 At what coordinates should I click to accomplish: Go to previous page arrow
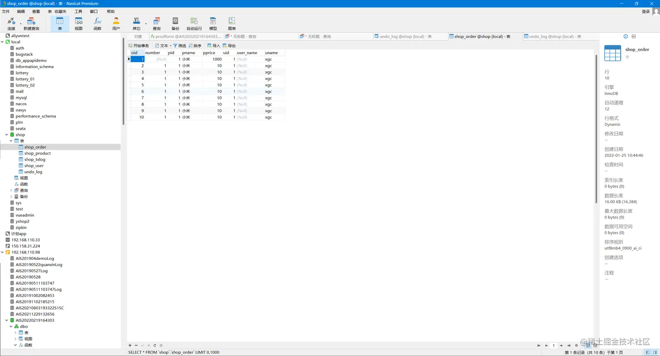pos(546,346)
